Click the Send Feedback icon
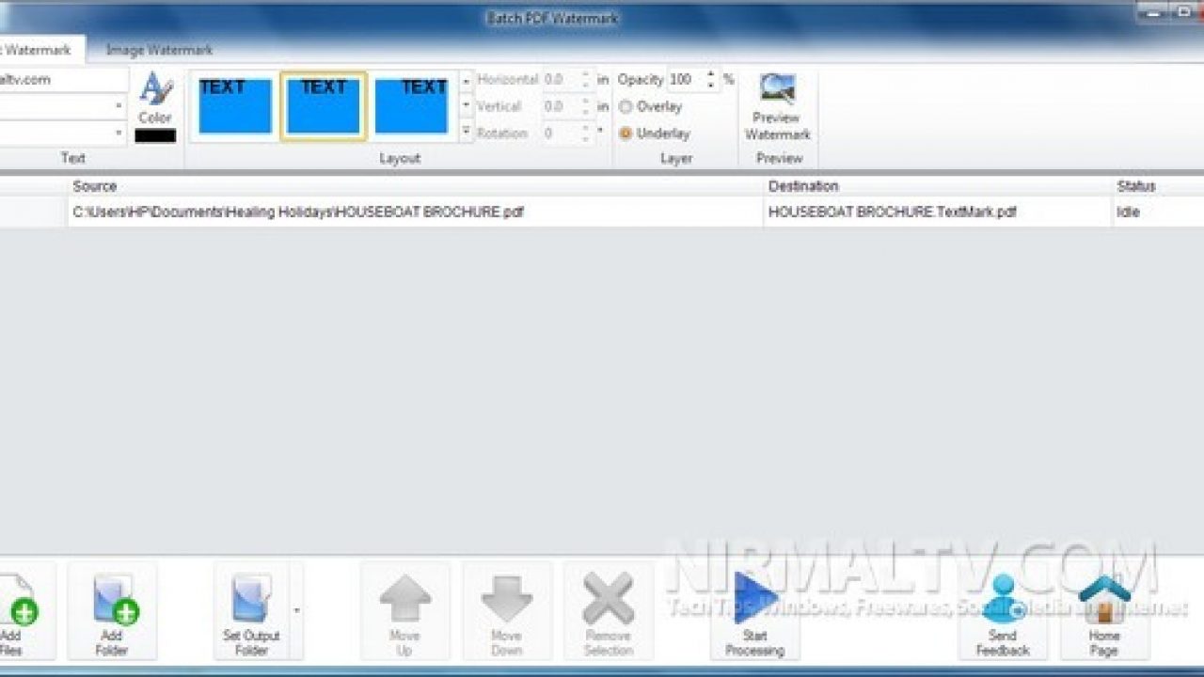 [x=1003, y=599]
